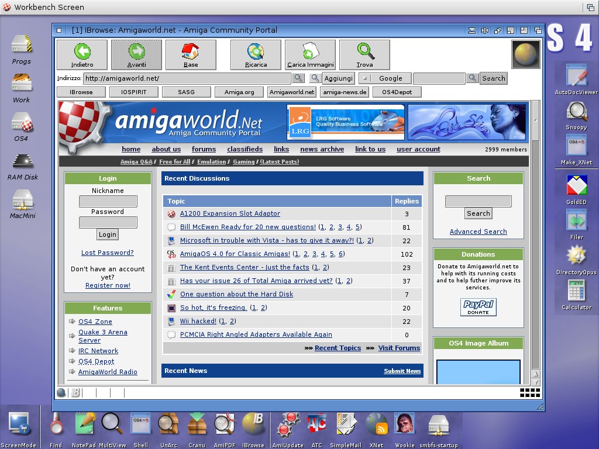Click the Advanced Search link

coord(478,232)
